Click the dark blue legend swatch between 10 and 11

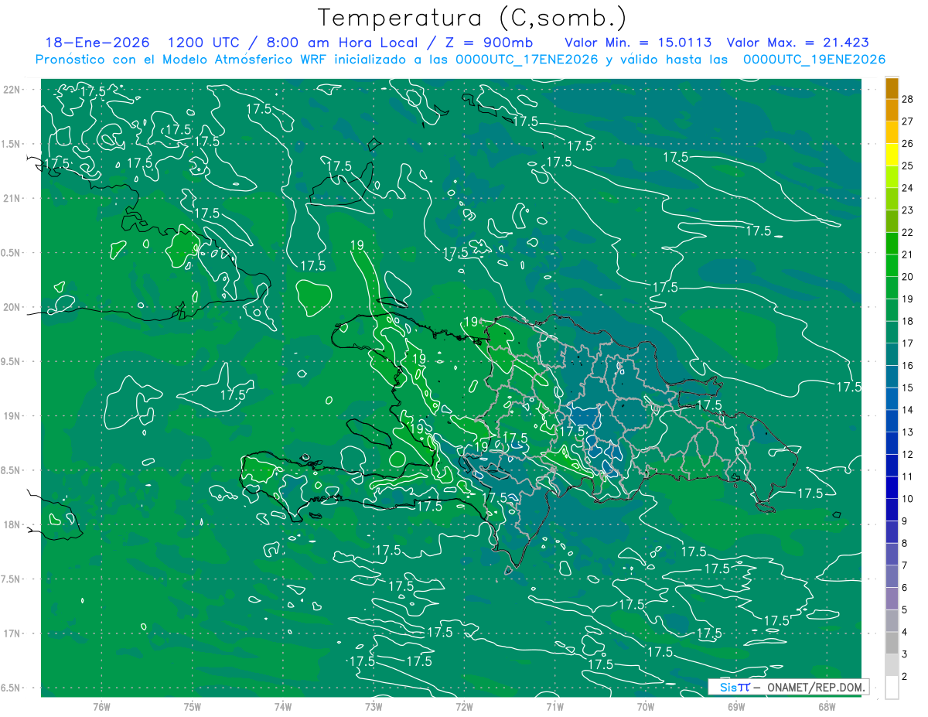coord(892,489)
